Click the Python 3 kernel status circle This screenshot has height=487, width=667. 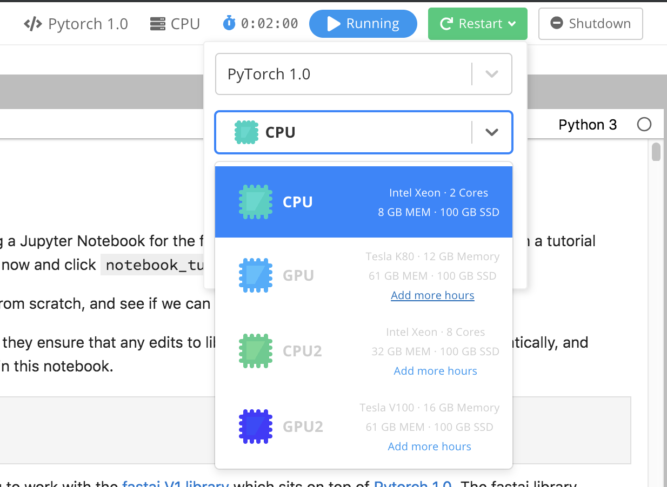tap(644, 125)
